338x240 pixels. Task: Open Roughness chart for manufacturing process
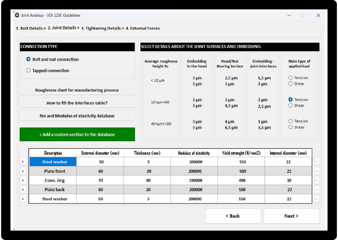tap(77, 90)
